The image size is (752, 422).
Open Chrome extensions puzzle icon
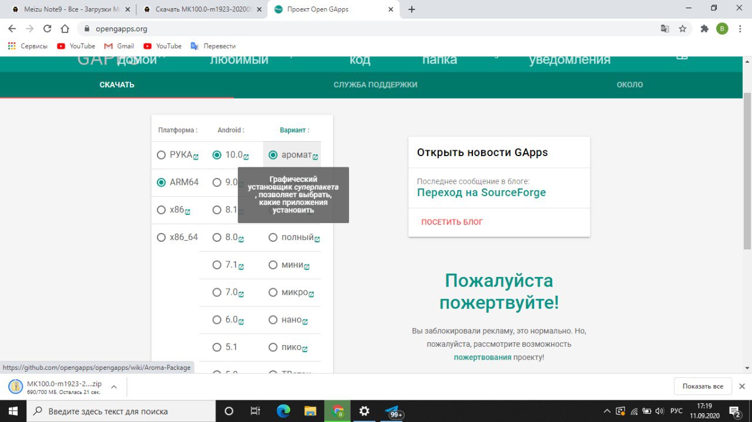pyautogui.click(x=704, y=28)
